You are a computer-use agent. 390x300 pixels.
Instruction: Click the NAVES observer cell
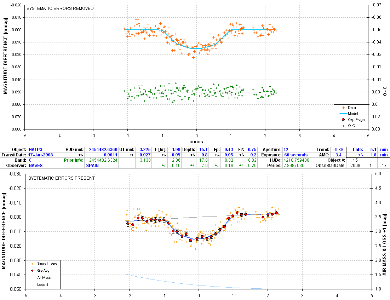coord(36,166)
